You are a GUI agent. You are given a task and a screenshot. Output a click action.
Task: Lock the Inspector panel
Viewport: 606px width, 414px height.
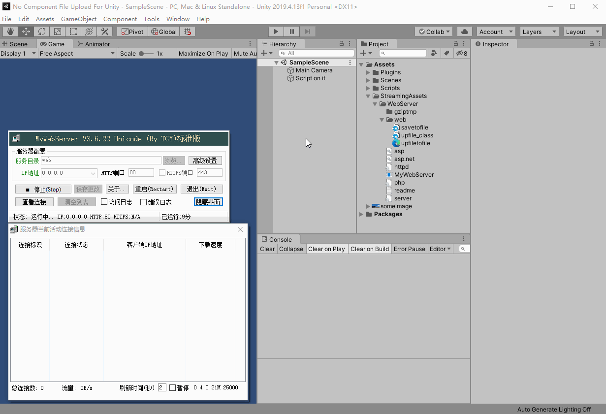click(x=592, y=44)
